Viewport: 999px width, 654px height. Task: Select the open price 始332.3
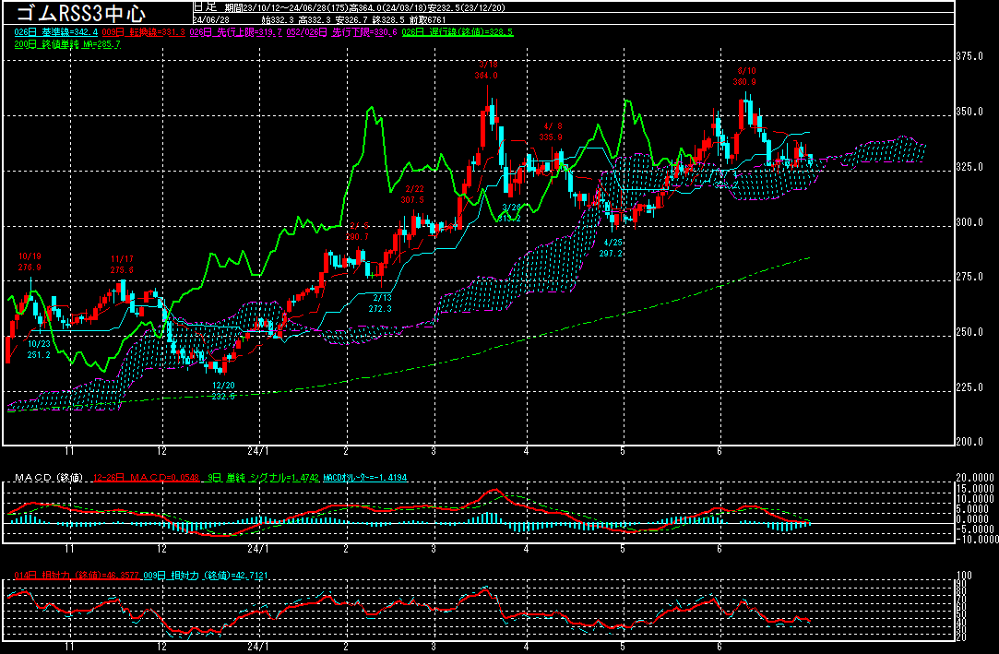tap(279, 19)
